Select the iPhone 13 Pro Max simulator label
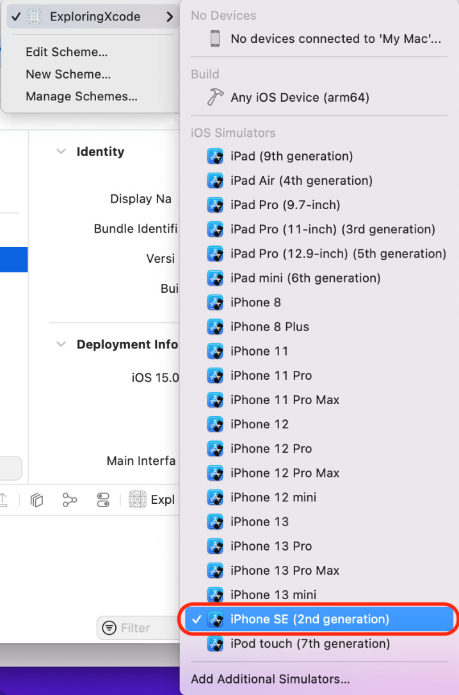 285,570
